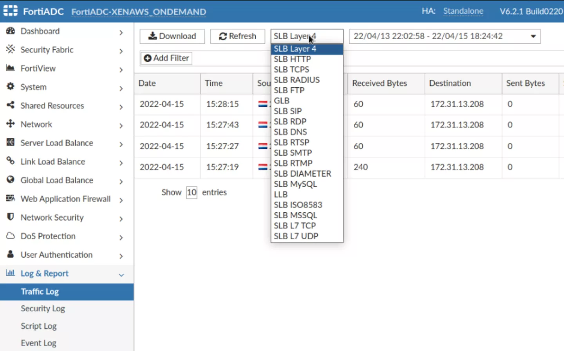Screen dimensions: 564x351
Task: Click the Dashboard gauge icon
Action: pyautogui.click(x=11, y=31)
